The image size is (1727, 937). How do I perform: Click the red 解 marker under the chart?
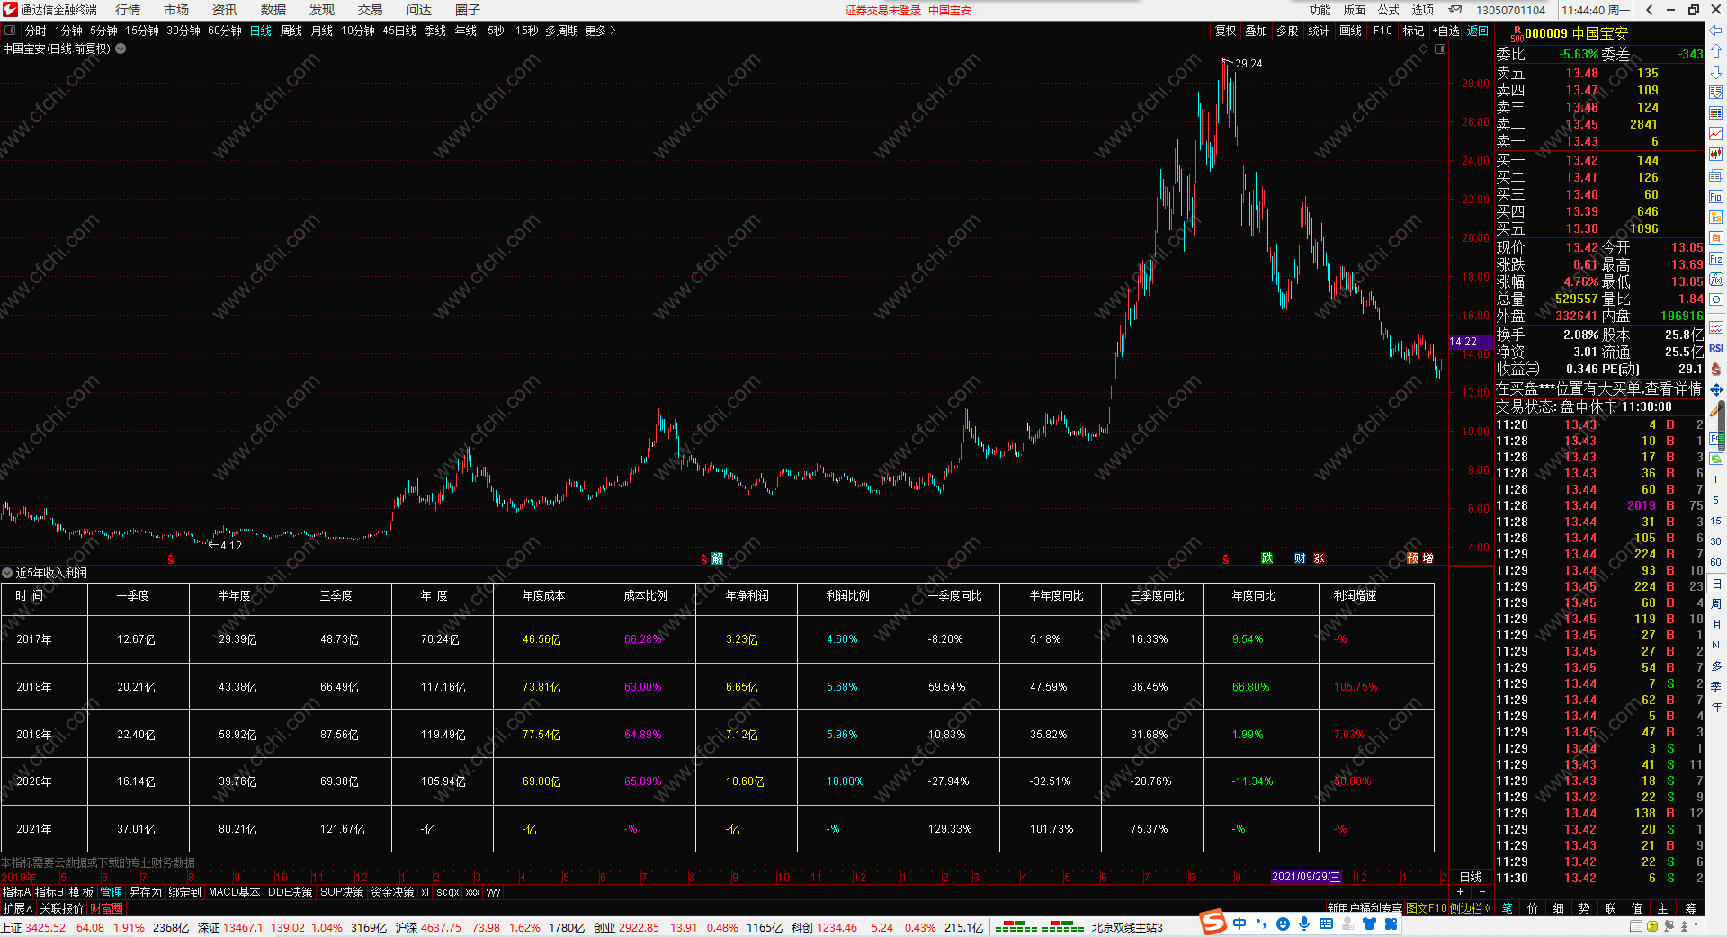pyautogui.click(x=717, y=558)
